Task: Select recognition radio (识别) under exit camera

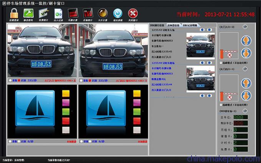Action: [90, 81]
